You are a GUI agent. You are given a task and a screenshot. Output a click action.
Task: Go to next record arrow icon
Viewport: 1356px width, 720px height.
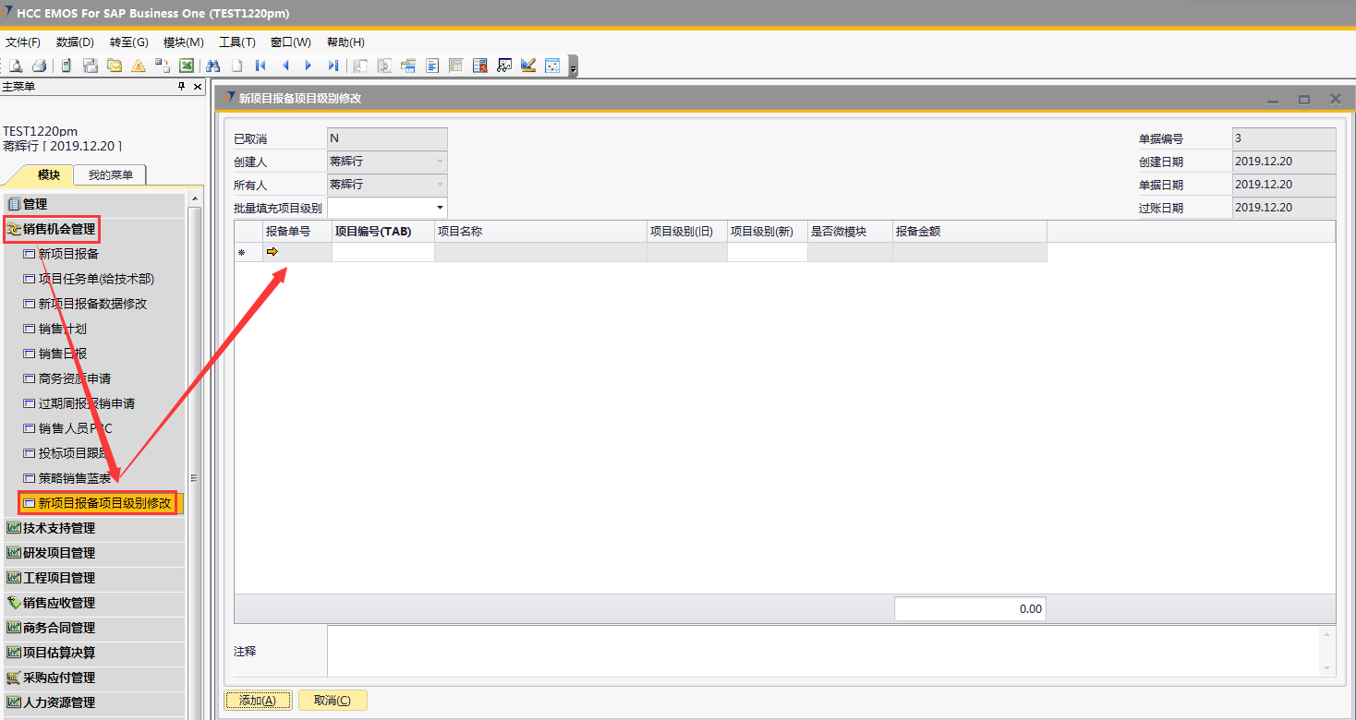(x=309, y=66)
